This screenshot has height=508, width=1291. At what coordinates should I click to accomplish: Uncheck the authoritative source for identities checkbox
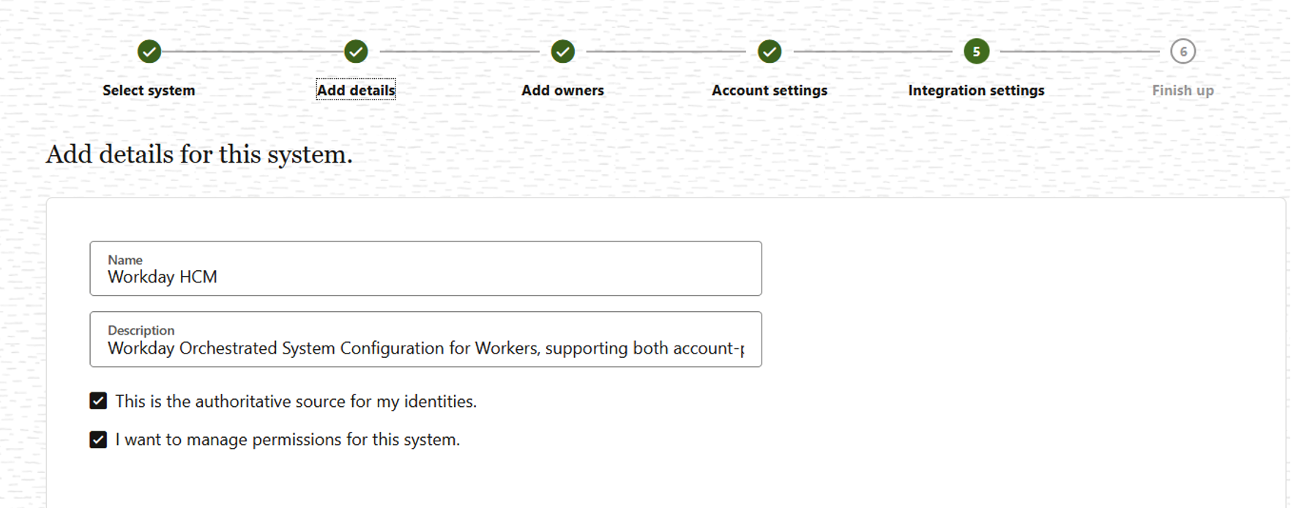pyautogui.click(x=97, y=400)
